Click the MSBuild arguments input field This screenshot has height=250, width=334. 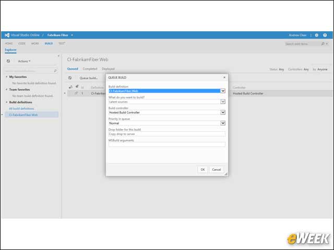click(167, 145)
